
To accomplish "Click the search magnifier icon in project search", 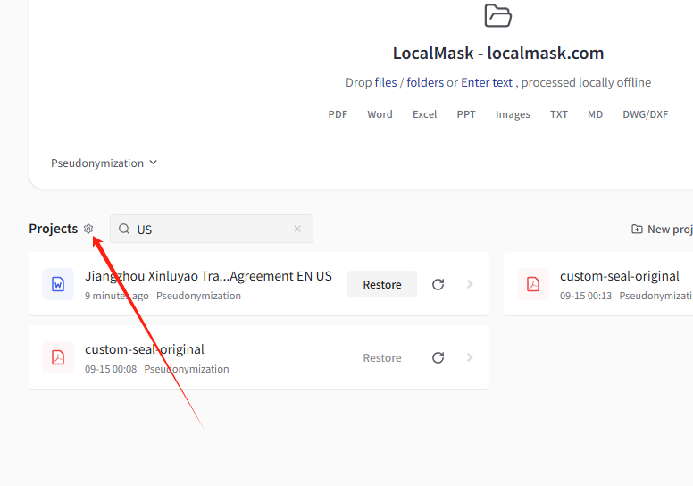I will pyautogui.click(x=124, y=229).
